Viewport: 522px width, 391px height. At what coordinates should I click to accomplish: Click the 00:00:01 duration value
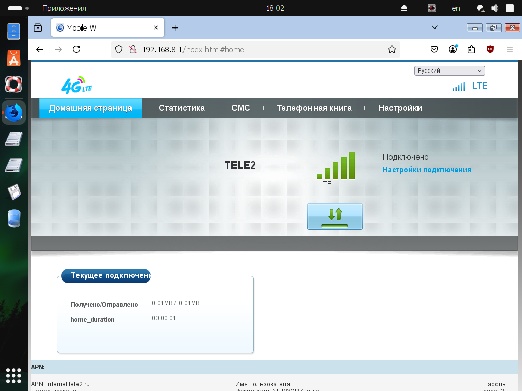click(x=164, y=318)
